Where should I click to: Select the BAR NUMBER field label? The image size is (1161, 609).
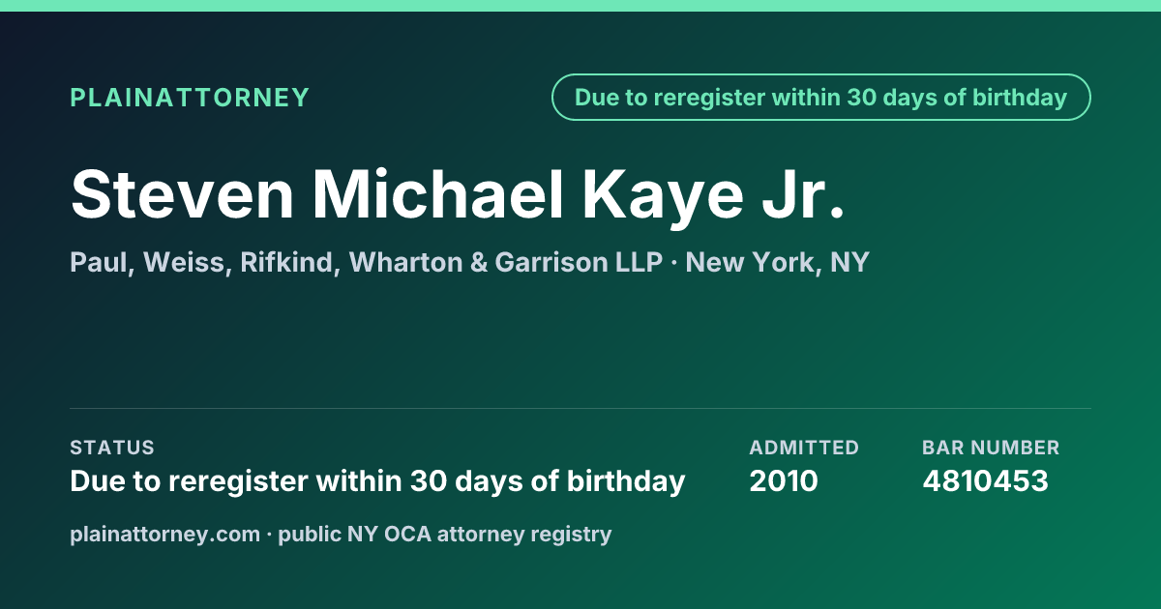click(991, 448)
